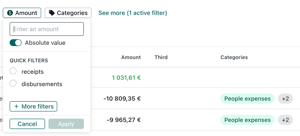
Task: Toggle the Absolute value switch
Action: pos(16,43)
